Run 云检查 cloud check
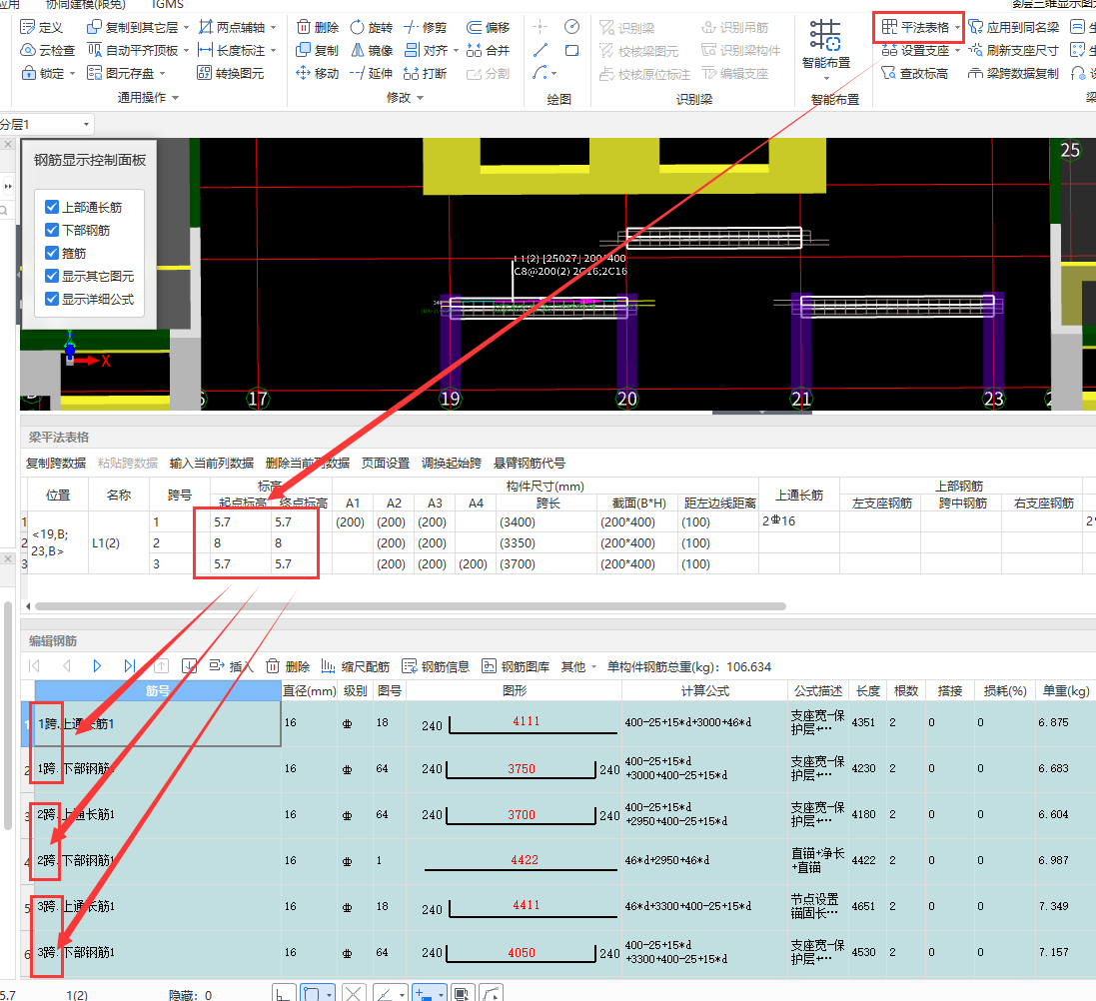1096x1001 pixels. [x=48, y=50]
